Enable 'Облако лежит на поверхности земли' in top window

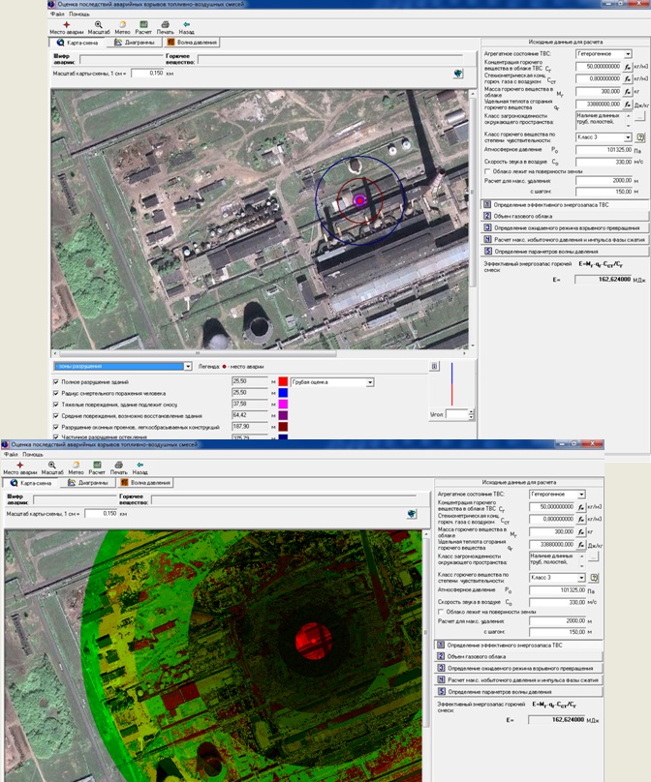point(486,170)
